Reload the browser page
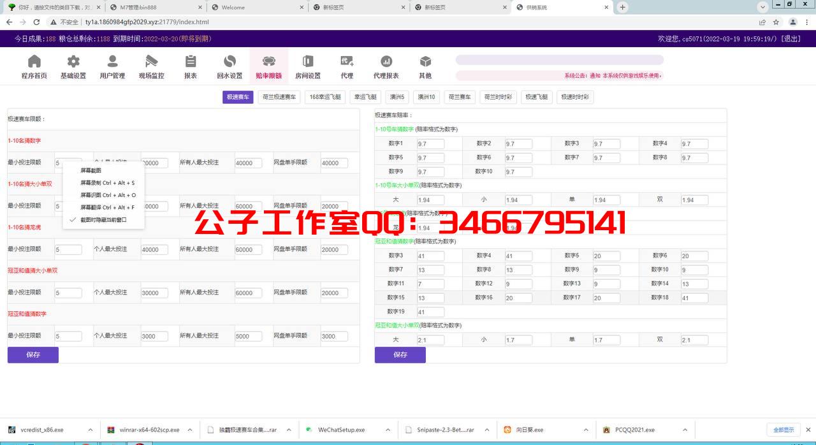Viewport: 816px width, 445px height. pyautogui.click(x=36, y=22)
